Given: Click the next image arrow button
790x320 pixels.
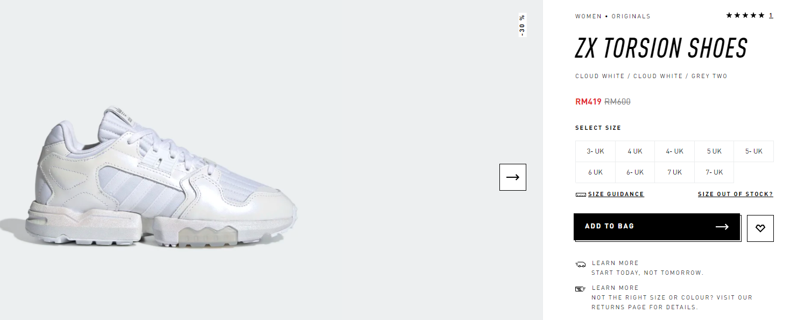Looking at the screenshot, I should (x=512, y=177).
